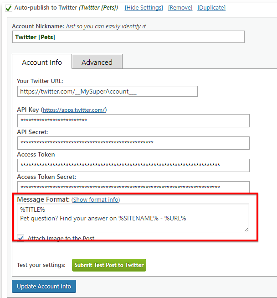Switch to the Advanced tab
The height and width of the screenshot is (298, 277).
97,63
